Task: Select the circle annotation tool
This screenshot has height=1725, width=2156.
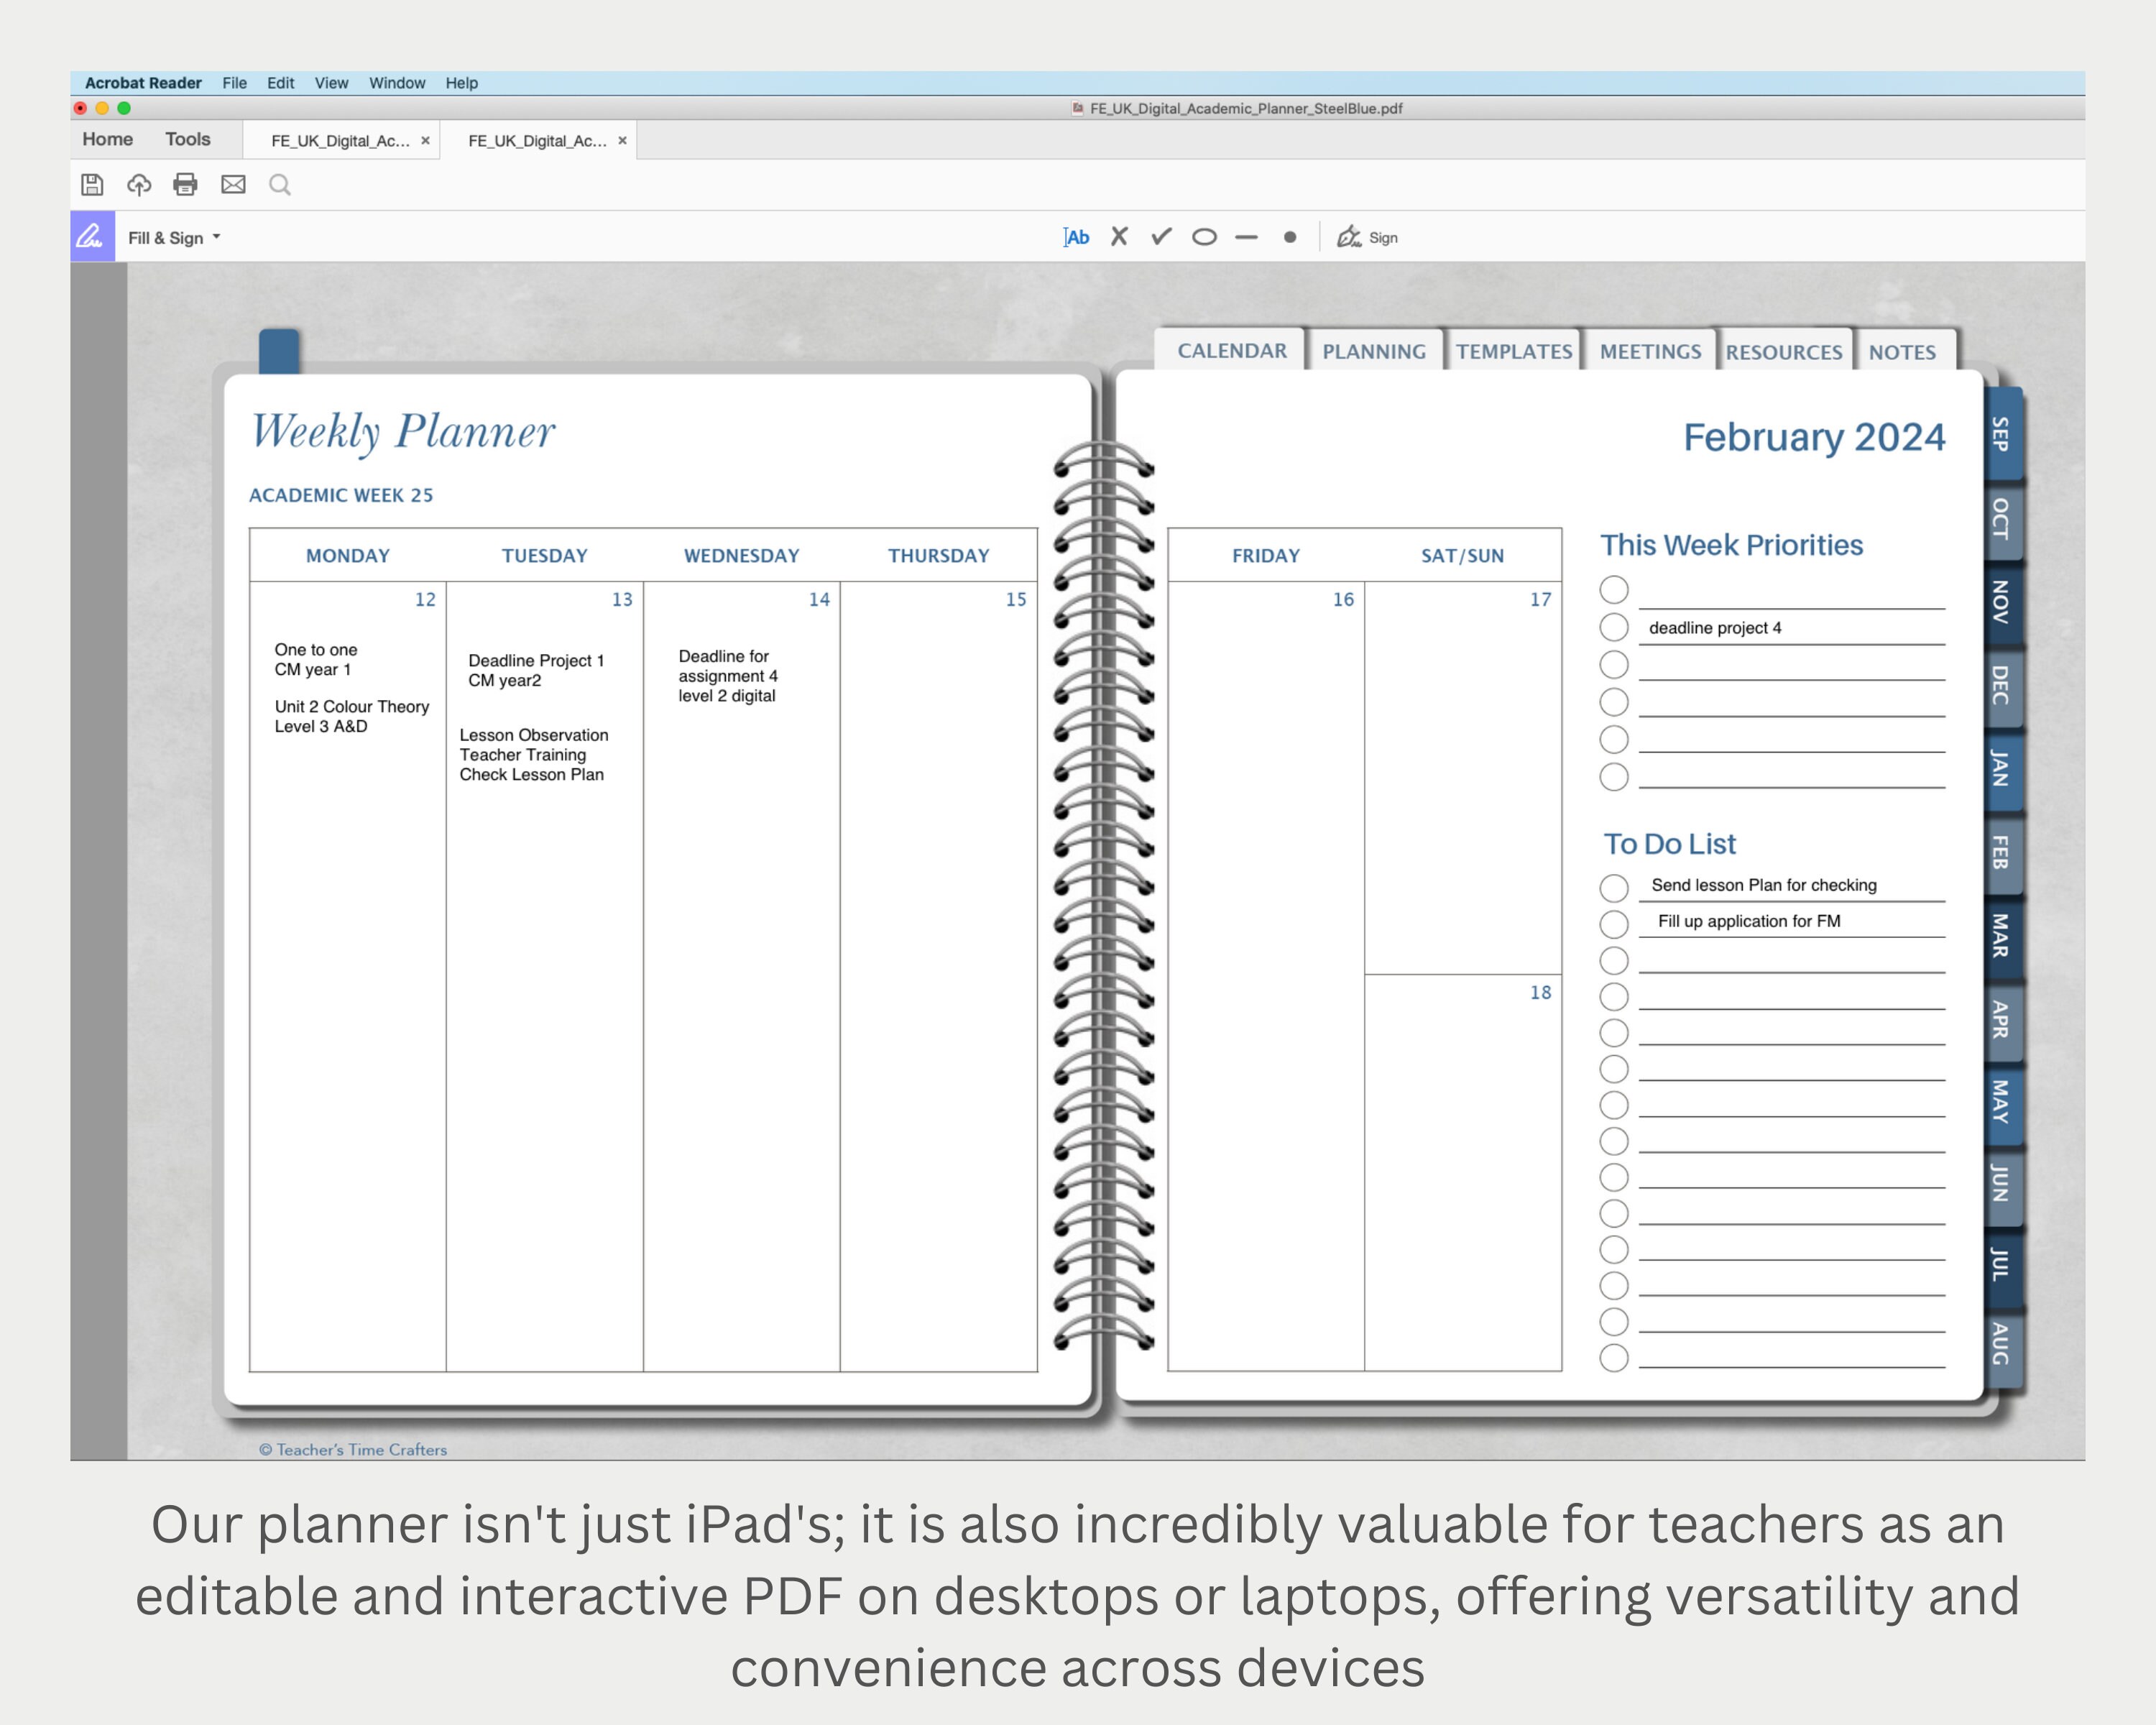Action: [1204, 237]
